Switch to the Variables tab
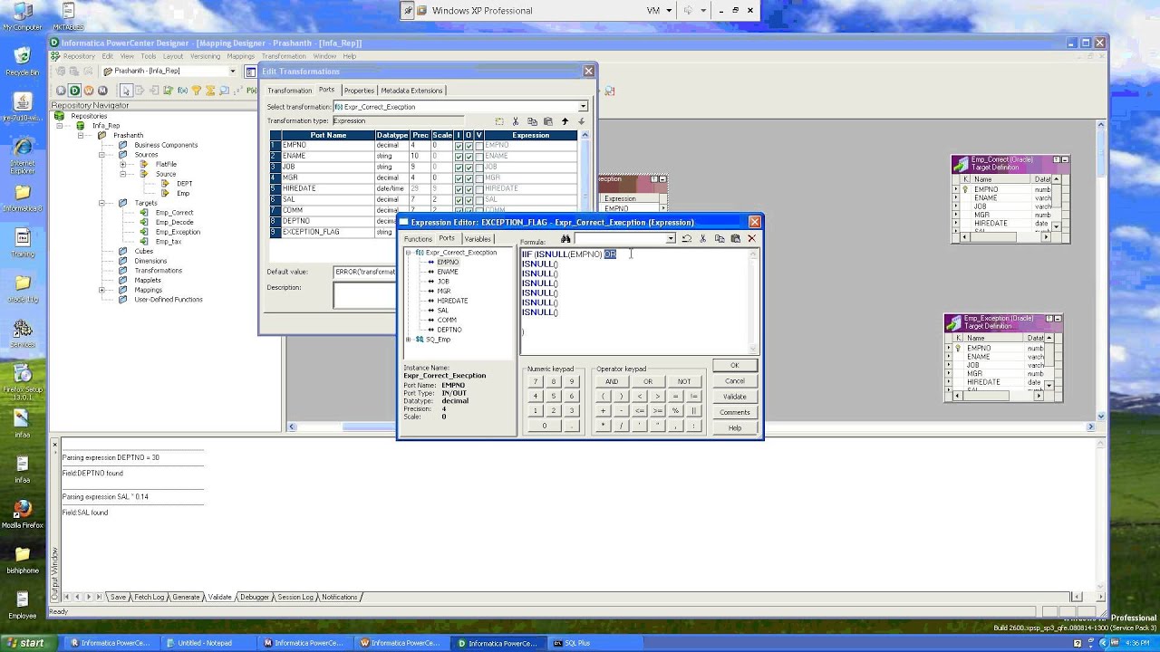1160x652 pixels. tap(477, 239)
